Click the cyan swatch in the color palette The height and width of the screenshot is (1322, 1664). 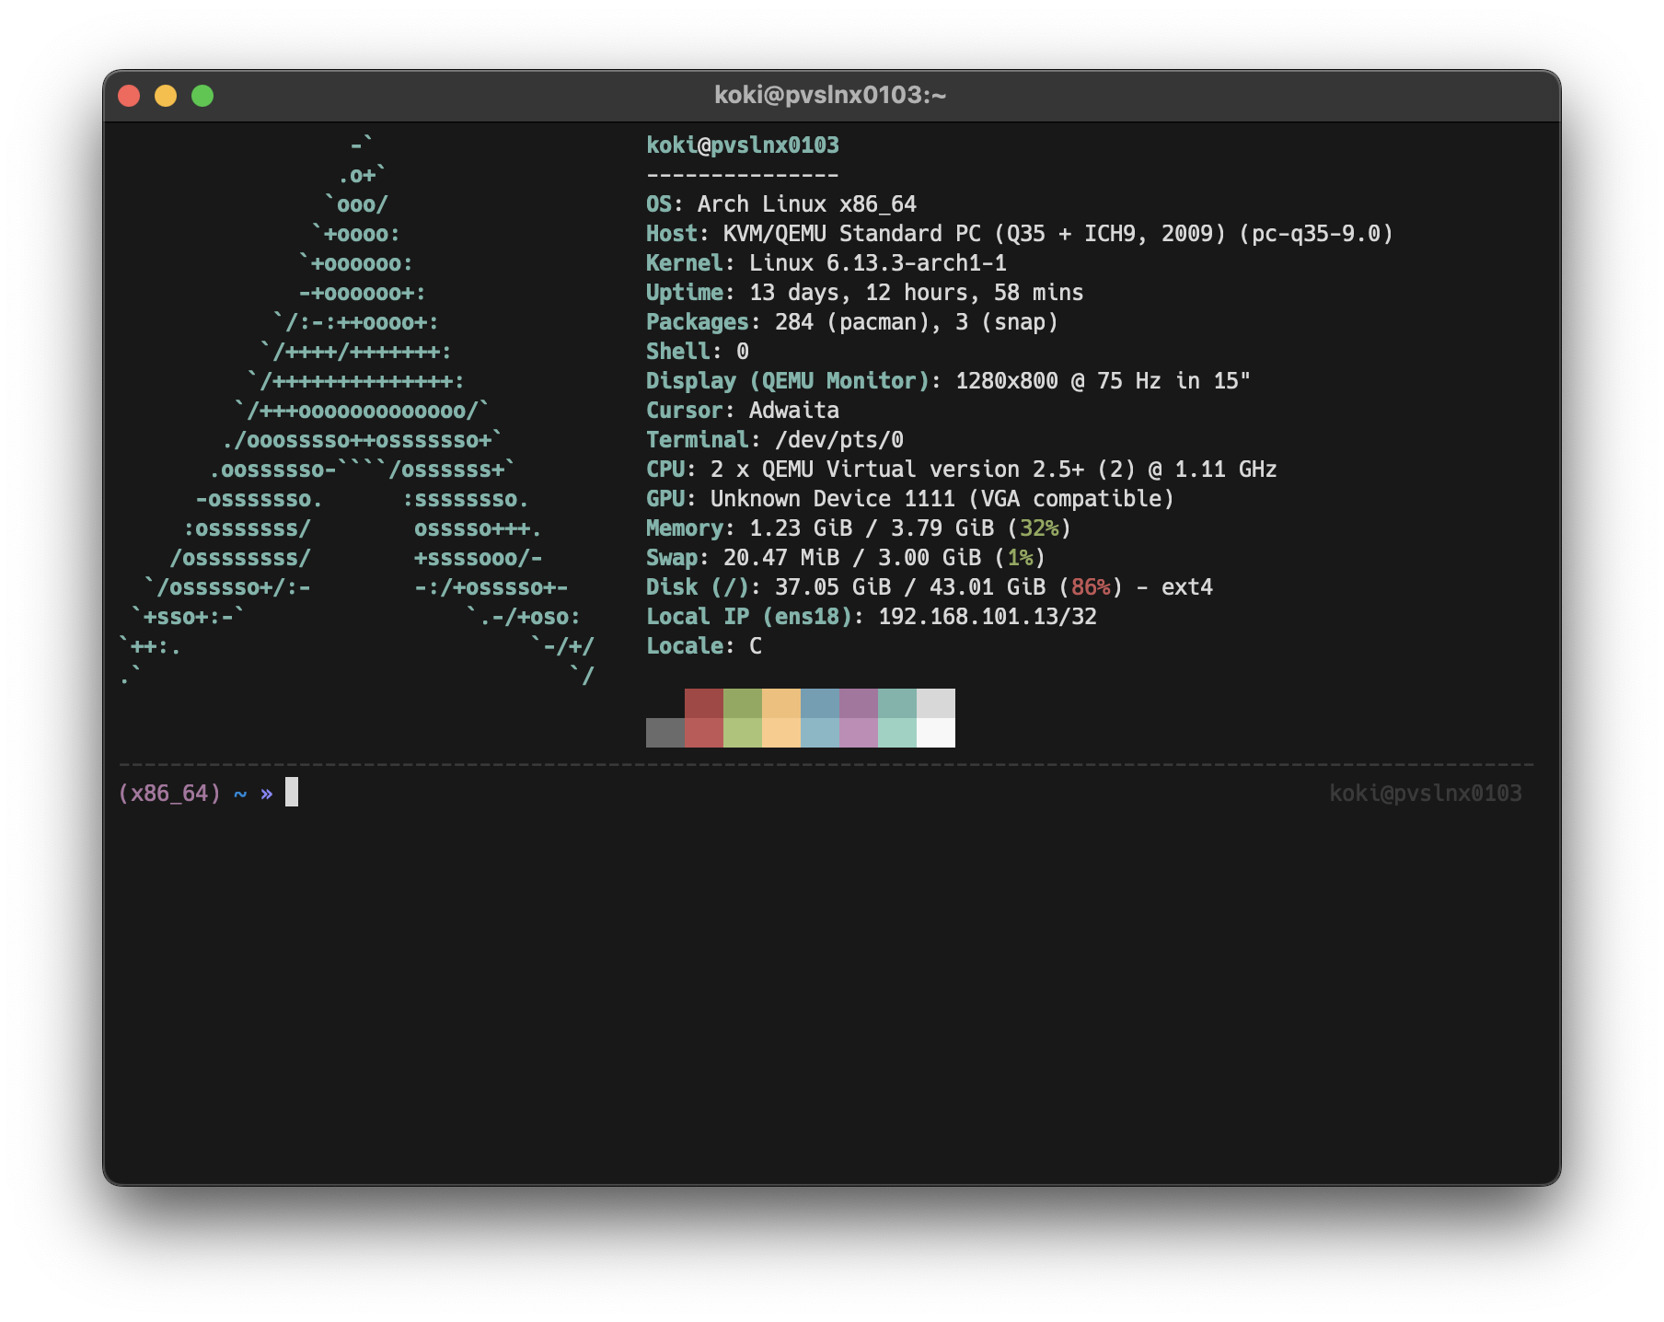(x=899, y=718)
